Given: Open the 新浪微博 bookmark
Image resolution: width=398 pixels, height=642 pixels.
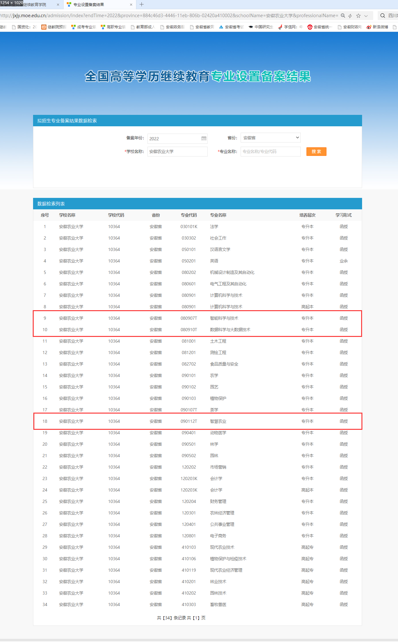Looking at the screenshot, I should pos(377,27).
